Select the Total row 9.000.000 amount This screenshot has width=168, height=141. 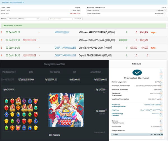point(157,134)
